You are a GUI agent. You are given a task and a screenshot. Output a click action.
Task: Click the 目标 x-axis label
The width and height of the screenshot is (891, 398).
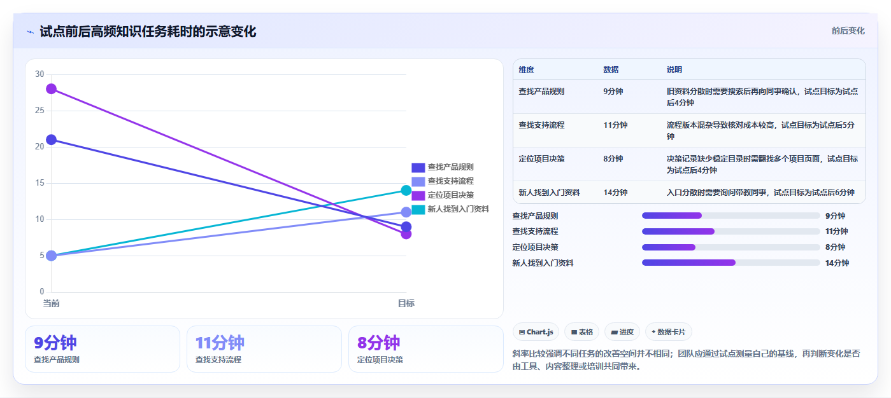406,303
